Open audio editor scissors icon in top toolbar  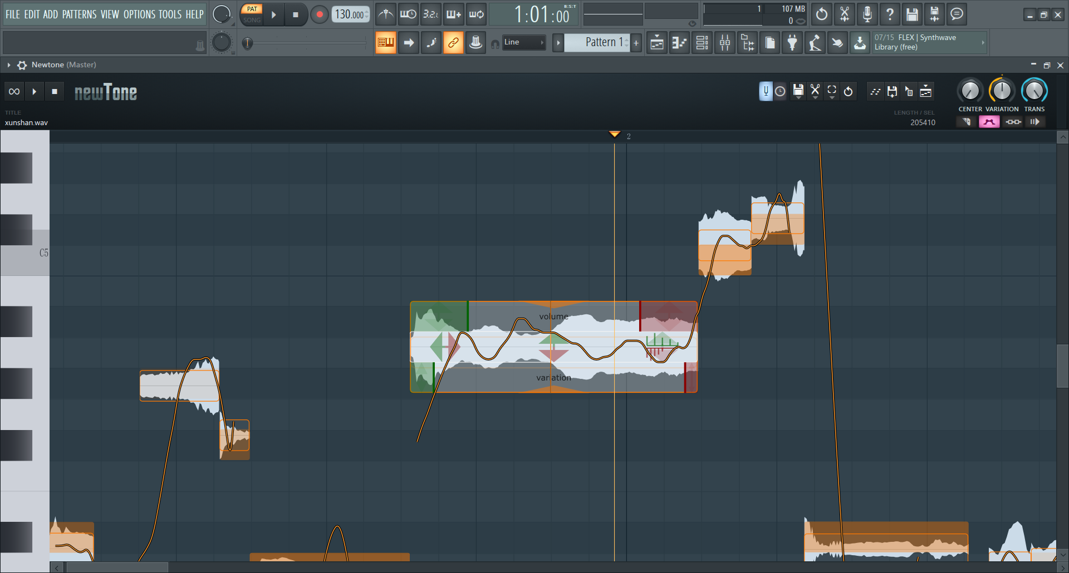point(845,14)
